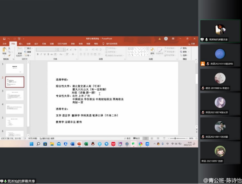
Task: Open the Find (查找) tool
Action: pos(183,48)
